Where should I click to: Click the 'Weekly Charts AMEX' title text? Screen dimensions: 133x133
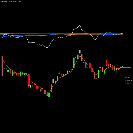pyautogui.click(x=10, y=2)
